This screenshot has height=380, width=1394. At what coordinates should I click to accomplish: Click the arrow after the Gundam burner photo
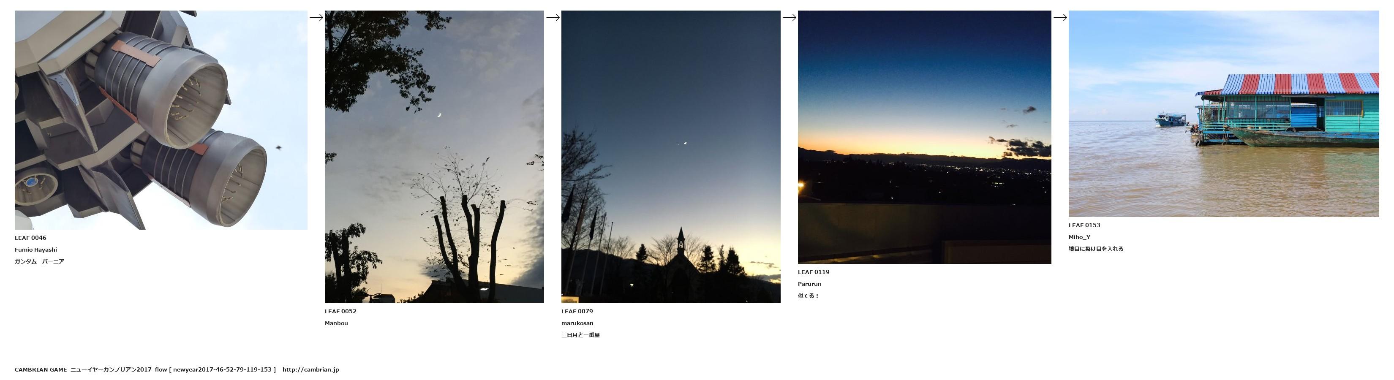[x=316, y=17]
